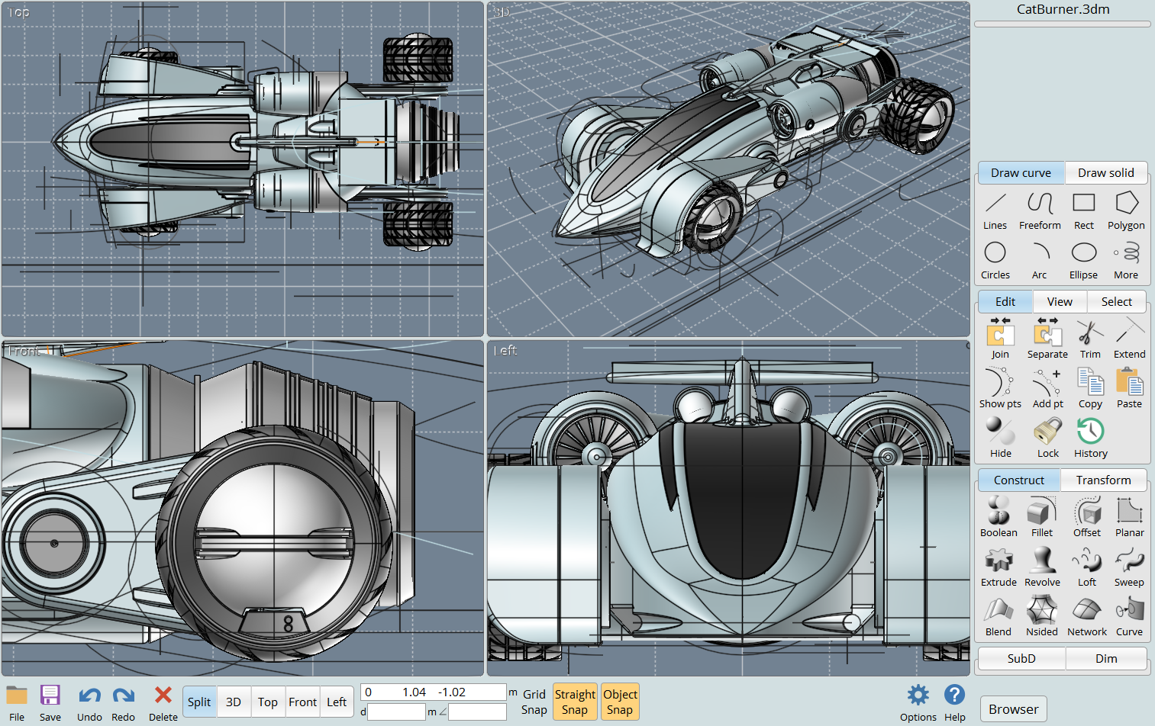The width and height of the screenshot is (1155, 726).
Task: Switch to the 3D view layout
Action: click(234, 702)
